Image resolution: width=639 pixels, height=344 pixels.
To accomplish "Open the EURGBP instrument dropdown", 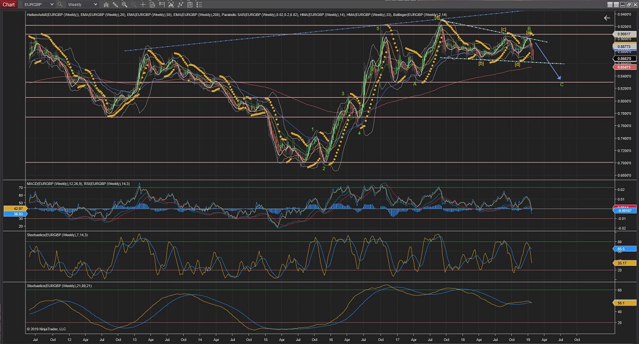I will (39, 5).
